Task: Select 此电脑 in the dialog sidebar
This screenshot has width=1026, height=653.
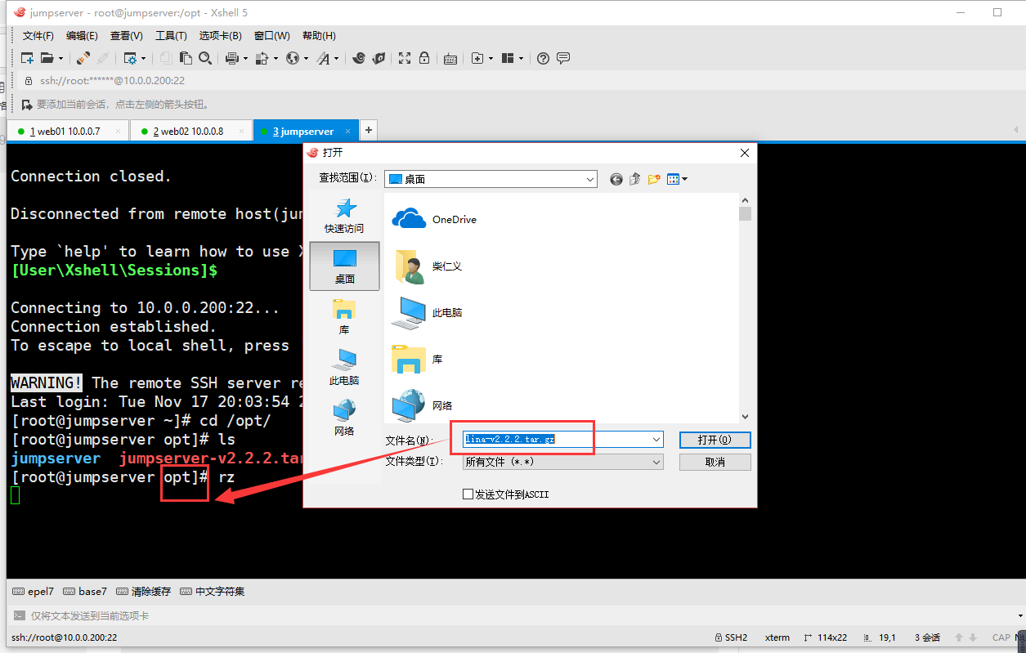Action: pyautogui.click(x=344, y=368)
